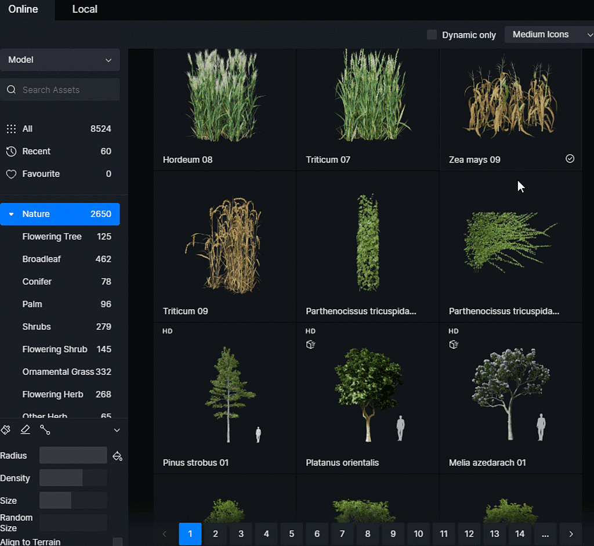
Task: Select the Pinus strobus 01 tree thumbnail
Action: (x=224, y=399)
